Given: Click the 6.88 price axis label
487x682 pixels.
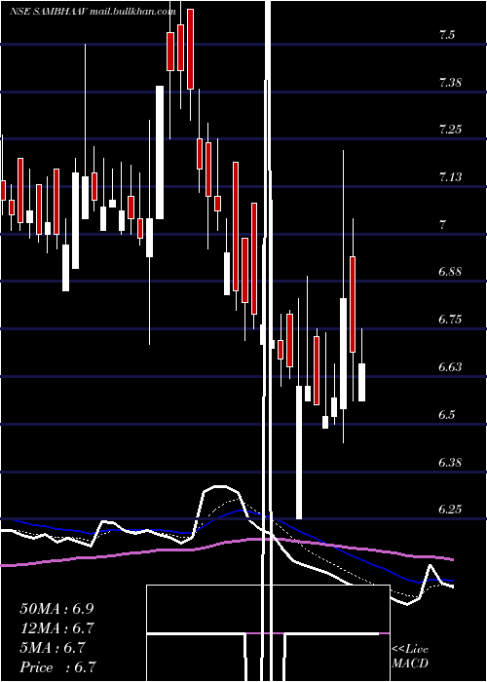Looking at the screenshot, I should pyautogui.click(x=450, y=272).
